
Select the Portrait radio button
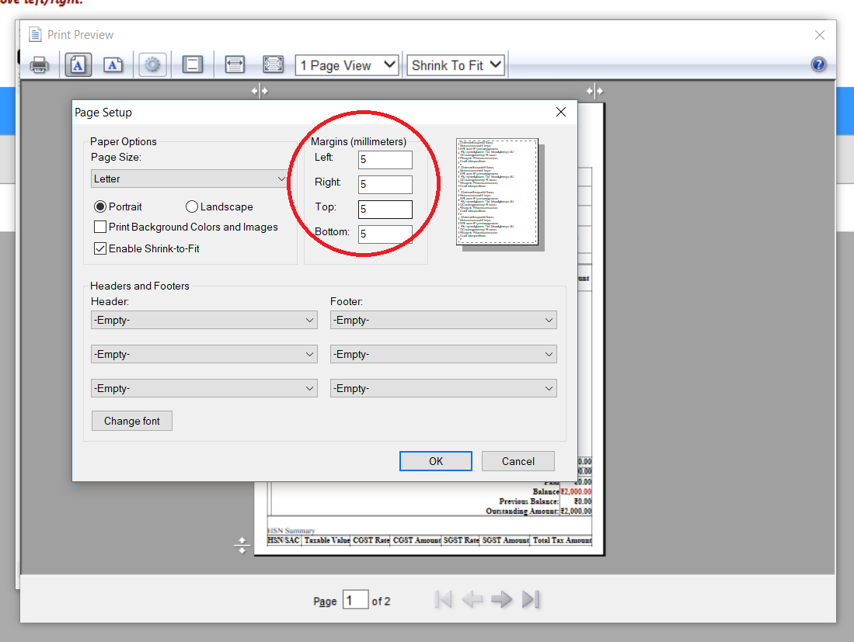pos(100,206)
